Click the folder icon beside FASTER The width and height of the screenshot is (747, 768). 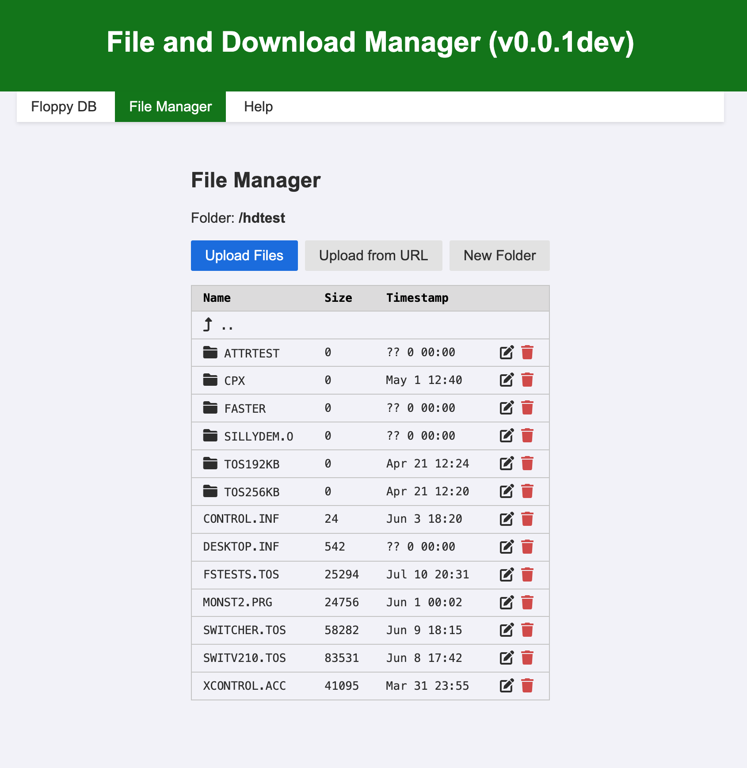click(210, 408)
